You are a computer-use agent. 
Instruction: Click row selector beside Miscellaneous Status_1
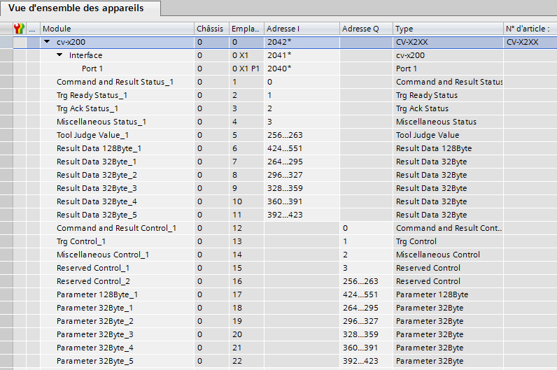point(6,122)
